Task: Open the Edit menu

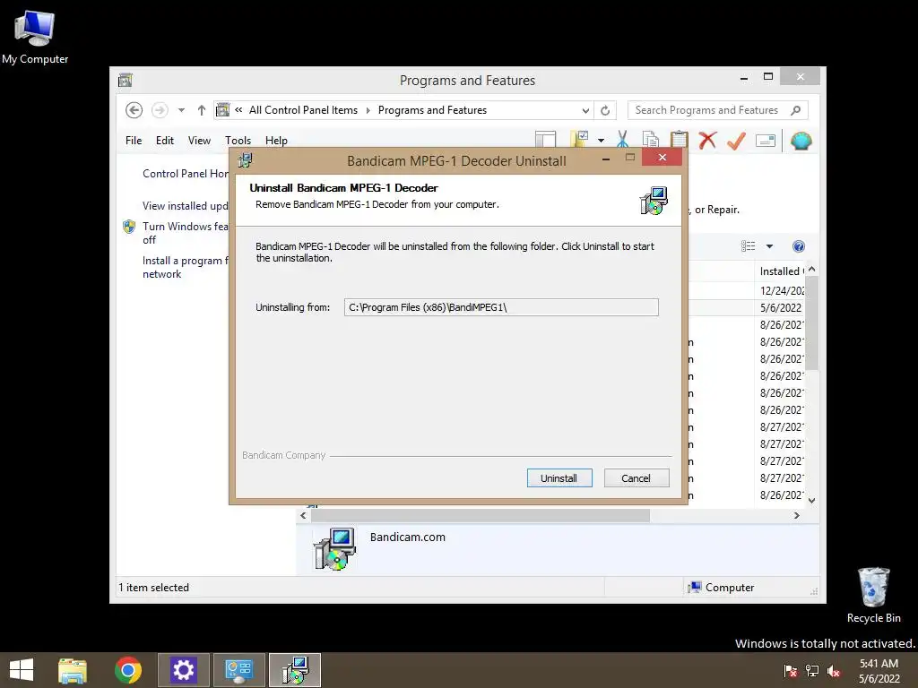Action: 165,141
